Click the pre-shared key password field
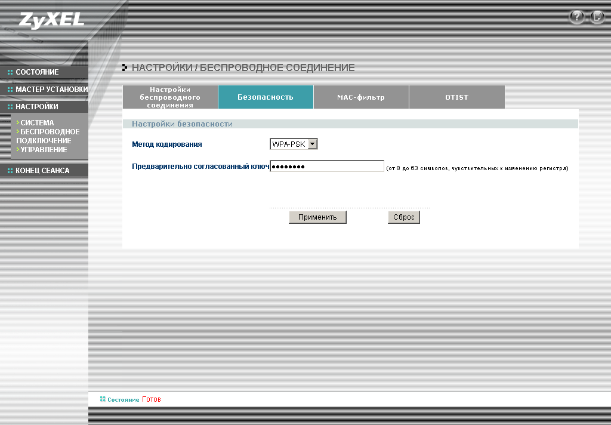Image resolution: width=611 pixels, height=425 pixels. pyautogui.click(x=327, y=167)
